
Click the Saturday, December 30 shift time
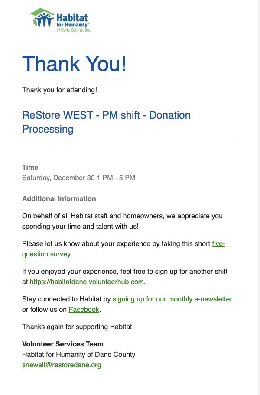tap(78, 178)
